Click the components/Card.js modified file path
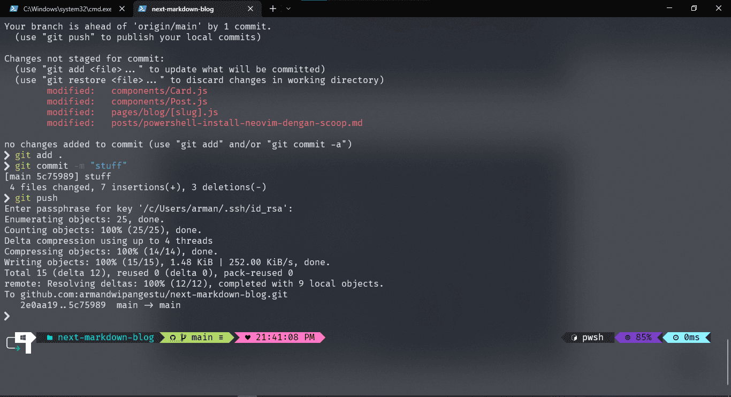Viewport: 731px width, 397px height. click(x=159, y=91)
